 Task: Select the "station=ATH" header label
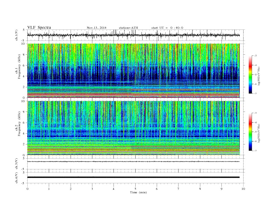(128, 28)
